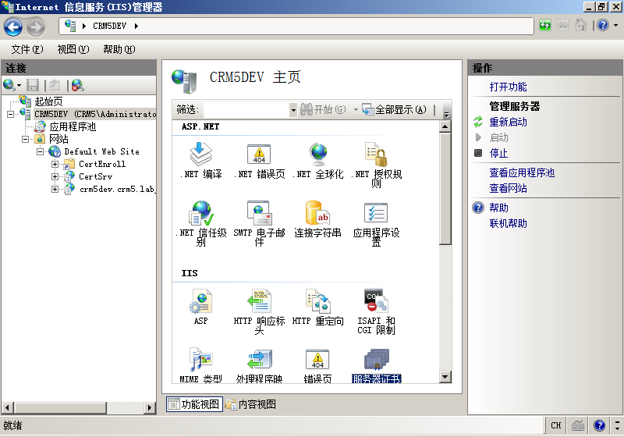Click 联机帮助 link
The width and height of the screenshot is (624, 437).
point(509,223)
